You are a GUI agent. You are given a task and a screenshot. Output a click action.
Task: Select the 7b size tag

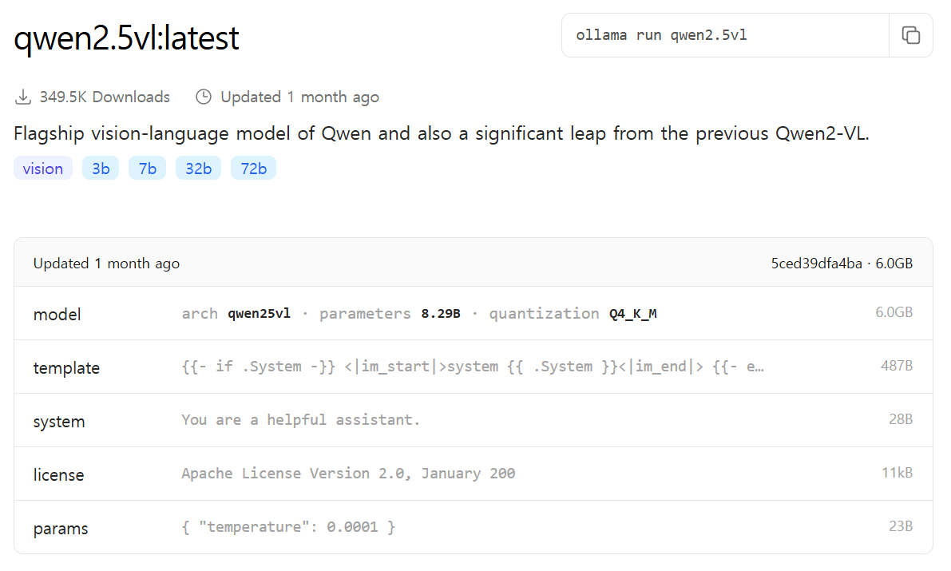coord(147,169)
